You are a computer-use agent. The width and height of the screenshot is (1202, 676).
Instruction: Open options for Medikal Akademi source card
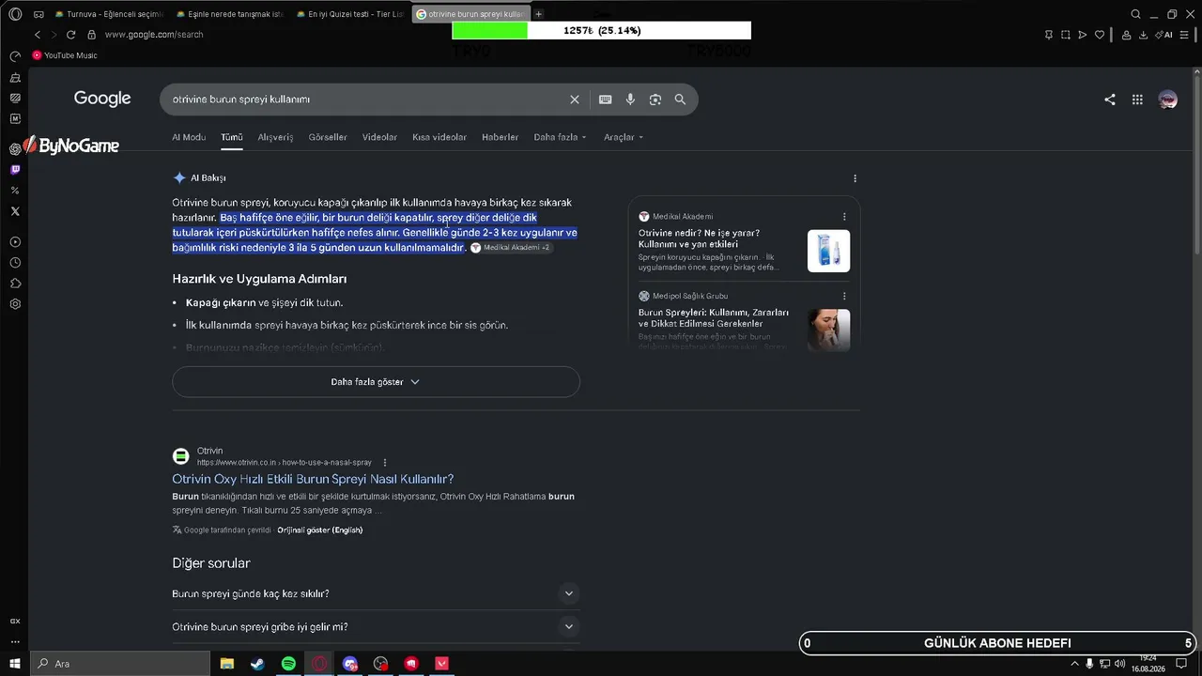point(844,217)
